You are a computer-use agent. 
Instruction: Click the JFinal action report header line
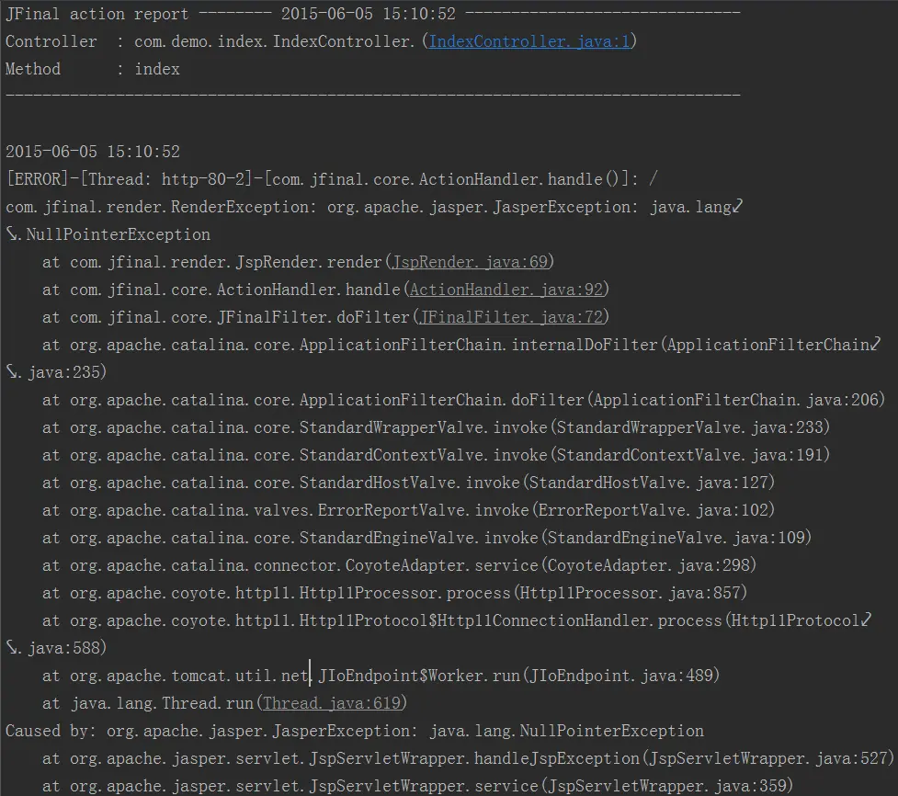point(373,14)
